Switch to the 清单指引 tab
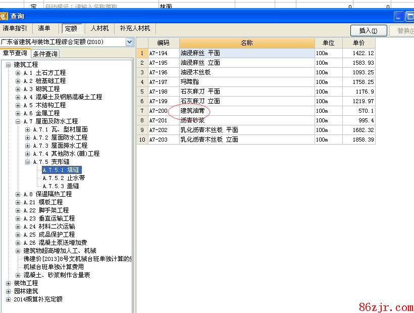The height and width of the screenshot is (313, 414). (15, 28)
